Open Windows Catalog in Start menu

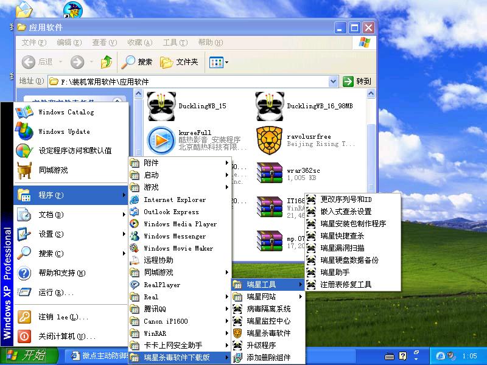71,112
